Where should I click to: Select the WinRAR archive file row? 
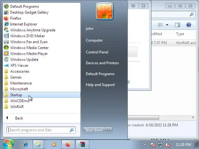(x=174, y=43)
